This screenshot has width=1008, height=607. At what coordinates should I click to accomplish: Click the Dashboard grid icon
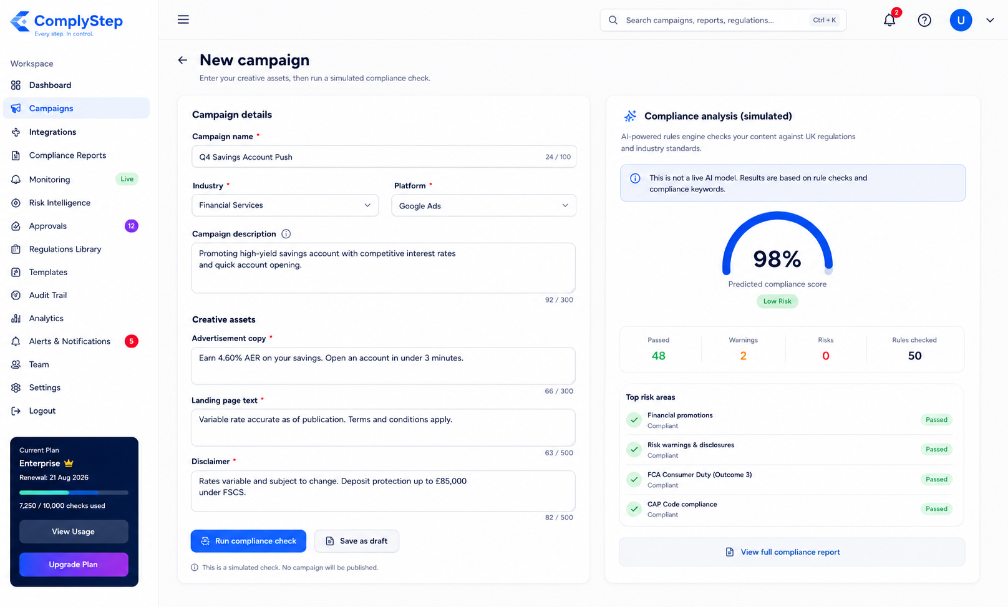click(16, 85)
